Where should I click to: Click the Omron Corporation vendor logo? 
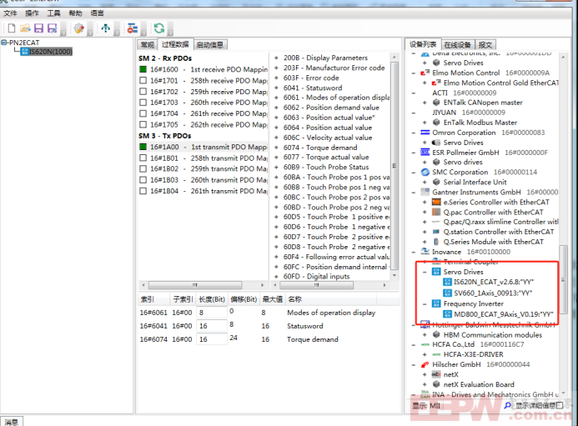coord(425,133)
